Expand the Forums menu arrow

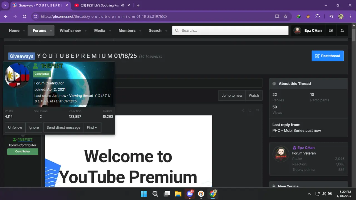coord(51,31)
